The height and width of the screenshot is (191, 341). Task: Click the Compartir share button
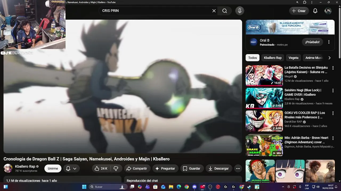pos(137,168)
